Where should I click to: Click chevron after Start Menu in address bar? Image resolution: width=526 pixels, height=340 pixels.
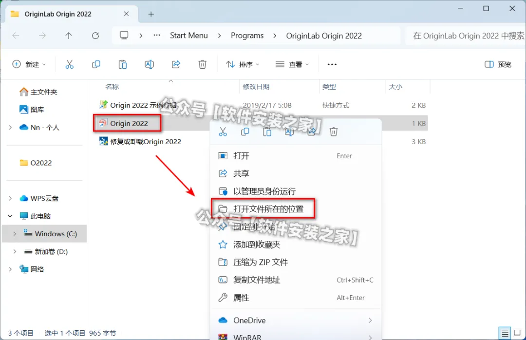pyautogui.click(x=219, y=36)
